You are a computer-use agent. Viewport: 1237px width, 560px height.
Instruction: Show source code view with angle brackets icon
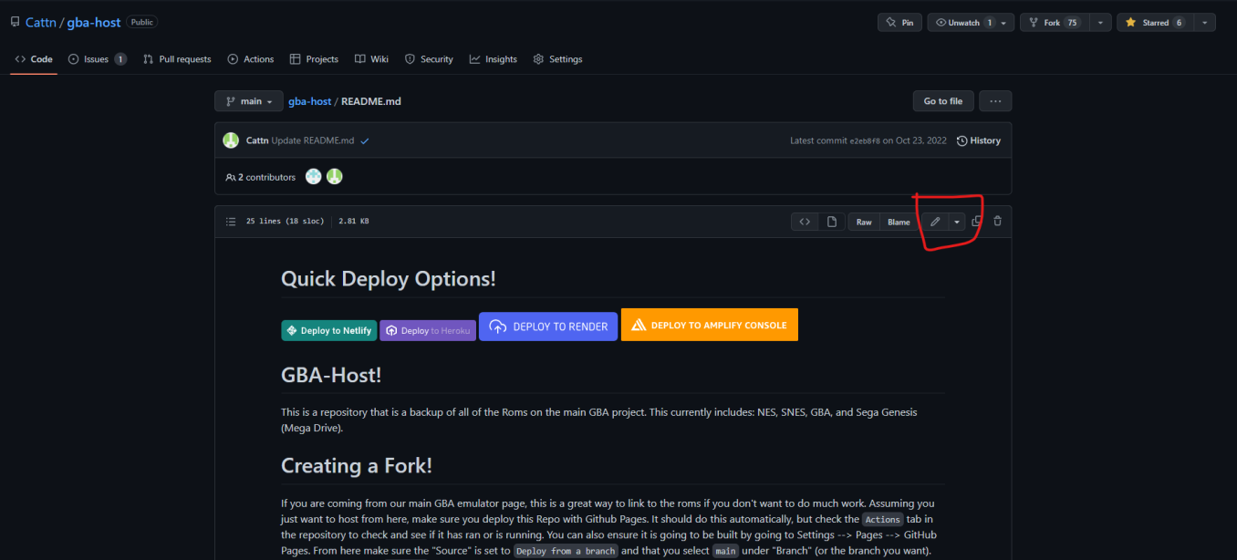[x=805, y=222]
